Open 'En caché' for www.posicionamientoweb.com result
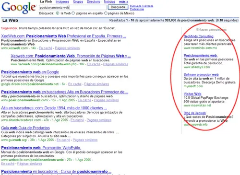240x175 pixels. coord(84,100)
